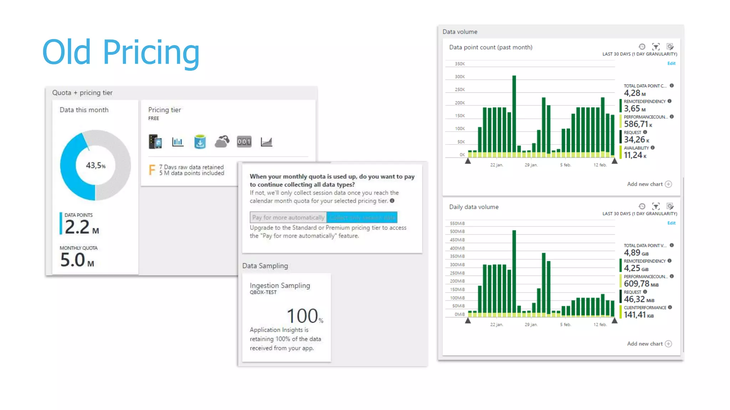This screenshot has height=410, width=730.
Task: Click the time range history icon in Daily data volume chart
Action: tap(642, 206)
